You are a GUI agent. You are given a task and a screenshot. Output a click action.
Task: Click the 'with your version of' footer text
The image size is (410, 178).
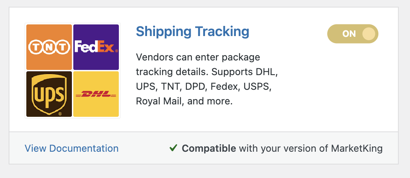point(284,148)
